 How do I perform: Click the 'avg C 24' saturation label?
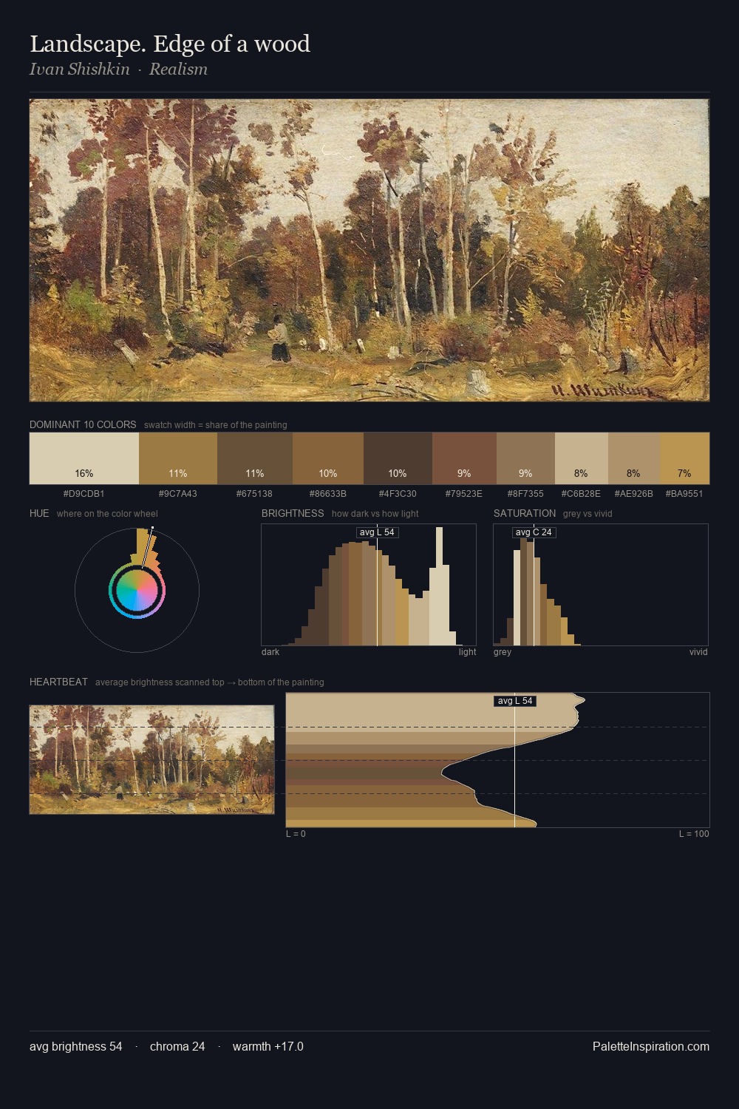coord(534,532)
